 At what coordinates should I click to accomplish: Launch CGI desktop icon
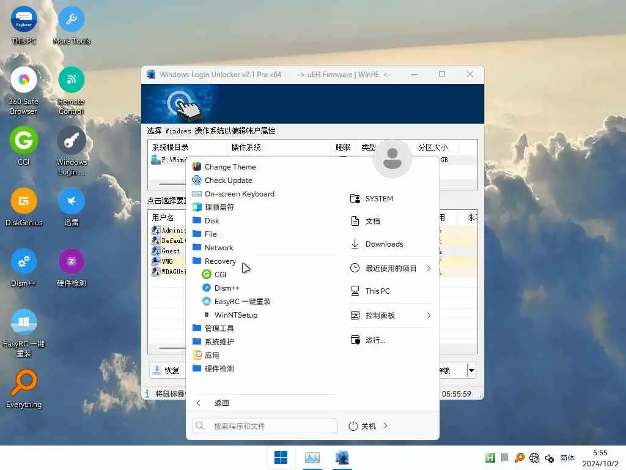tap(24, 146)
